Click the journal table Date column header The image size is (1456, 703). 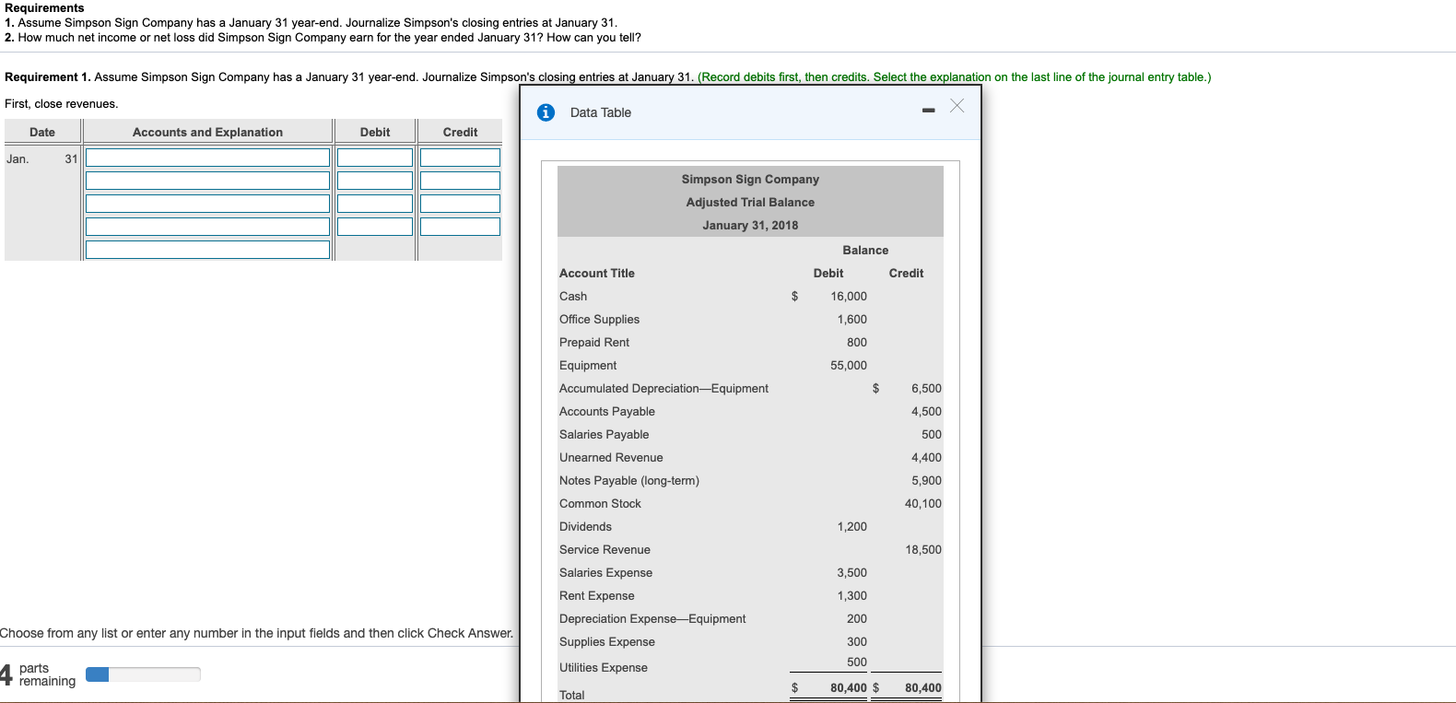[x=42, y=132]
